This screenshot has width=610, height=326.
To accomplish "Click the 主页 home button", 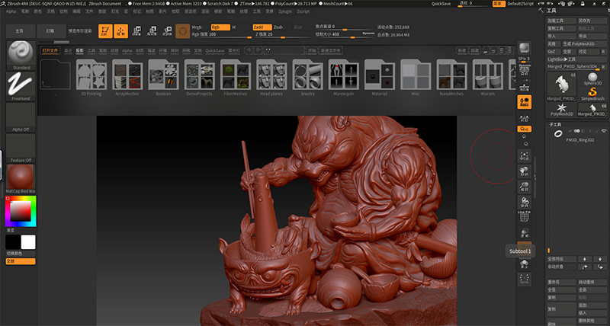I will pyautogui.click(x=20, y=30).
